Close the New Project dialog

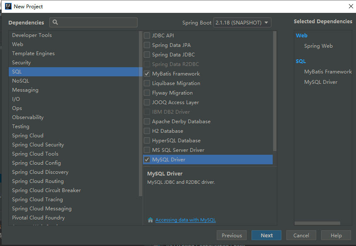click(351, 6)
